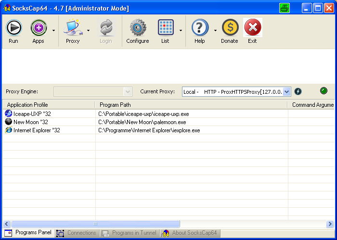This screenshot has width=337, height=240.
Task: Switch to the Connections tab
Action: 76,233
